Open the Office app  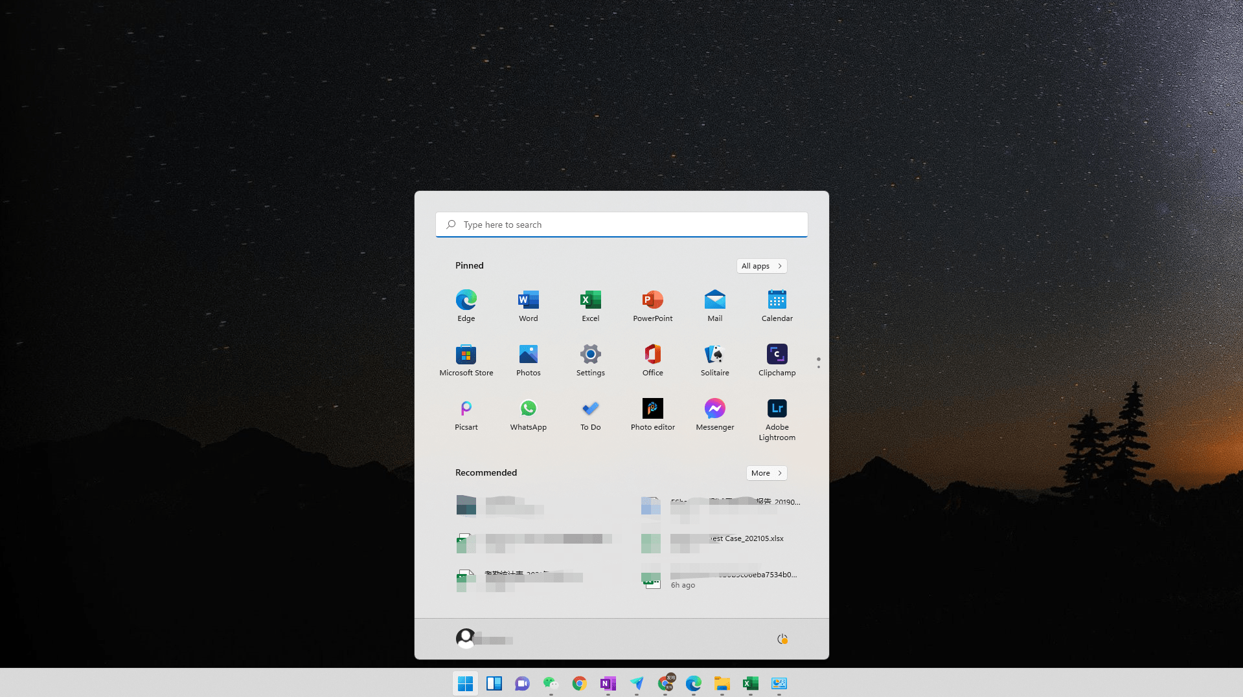(x=653, y=360)
